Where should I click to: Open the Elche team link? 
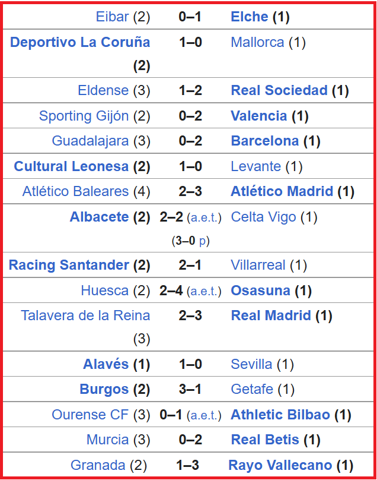[x=249, y=17]
